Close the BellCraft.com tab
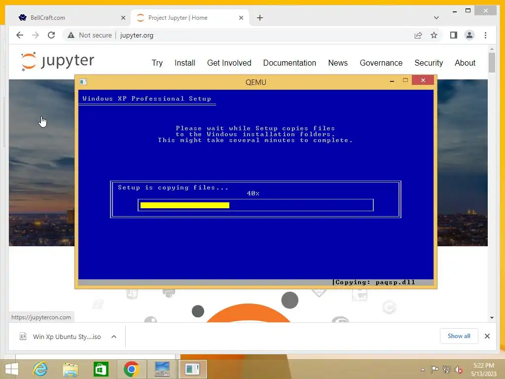 (123, 18)
